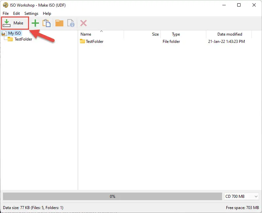Screen dimensions: 262x213
Task: Select TestFolder in the left tree
Action: (x=23, y=39)
